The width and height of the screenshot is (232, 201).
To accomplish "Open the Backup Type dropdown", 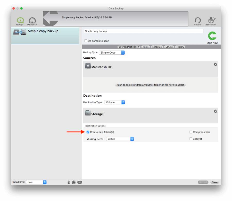I will 112,52.
